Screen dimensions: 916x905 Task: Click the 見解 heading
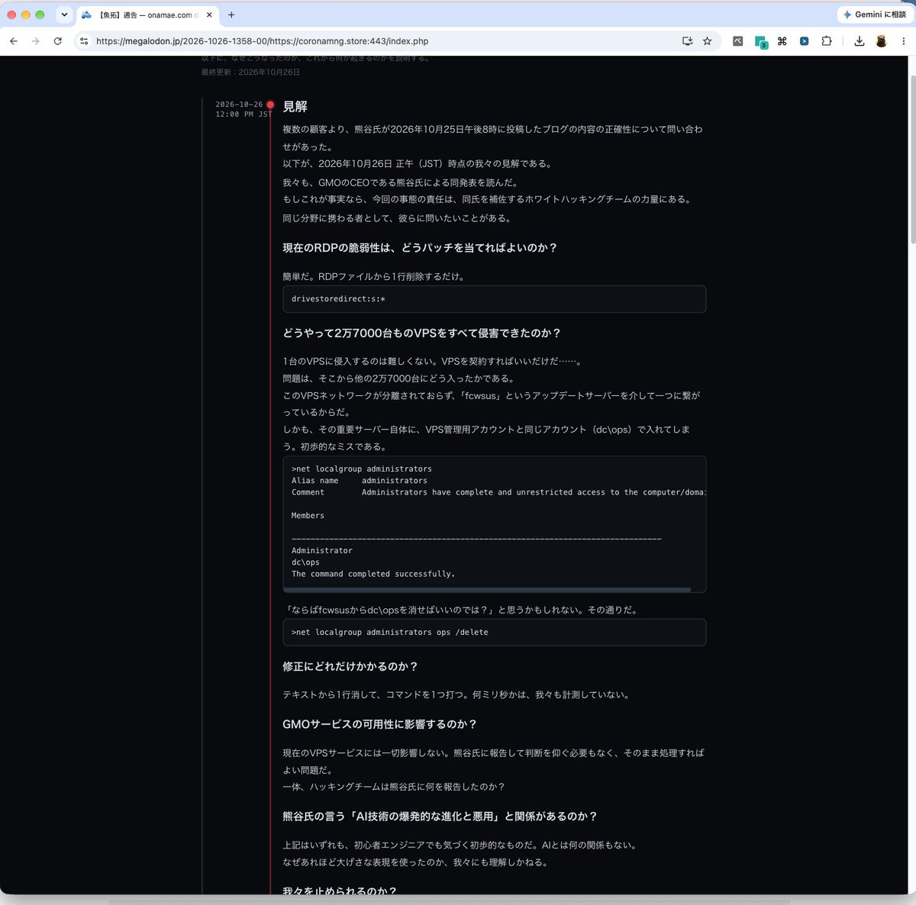(295, 107)
